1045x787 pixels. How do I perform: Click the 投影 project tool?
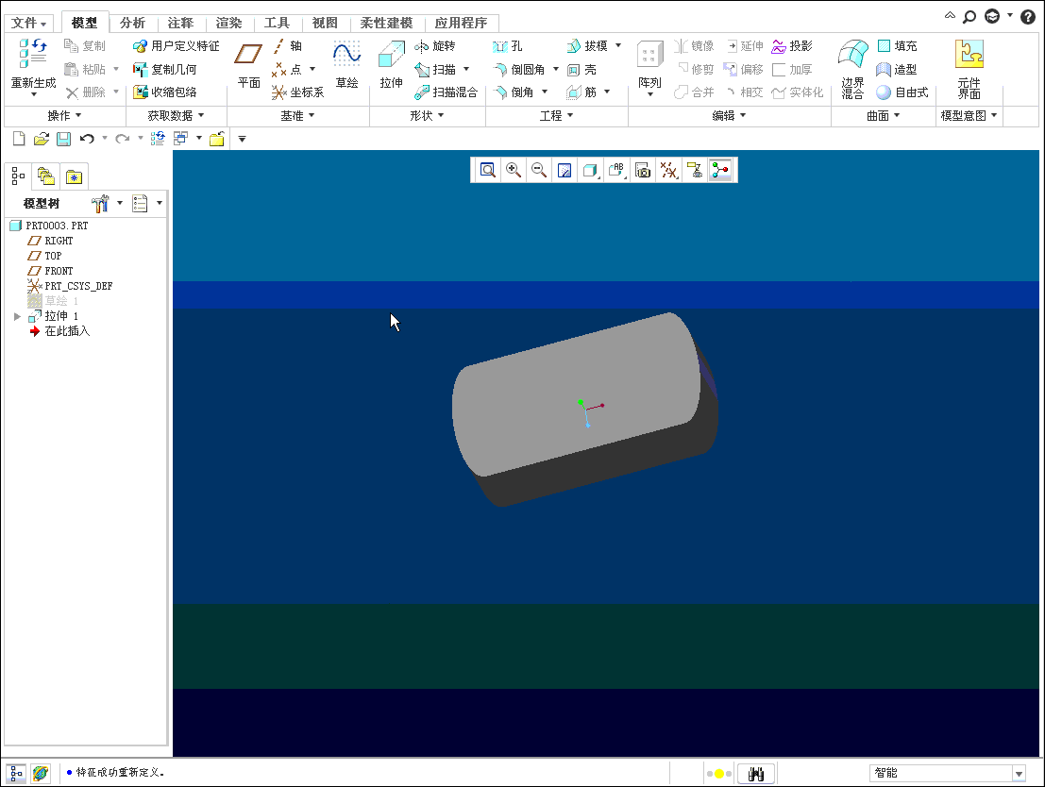point(792,46)
